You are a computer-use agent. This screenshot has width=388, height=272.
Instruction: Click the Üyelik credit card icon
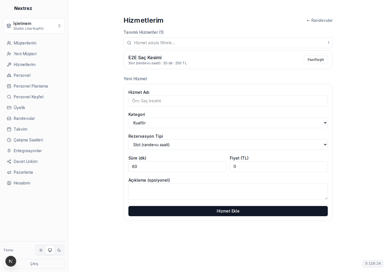9,108
